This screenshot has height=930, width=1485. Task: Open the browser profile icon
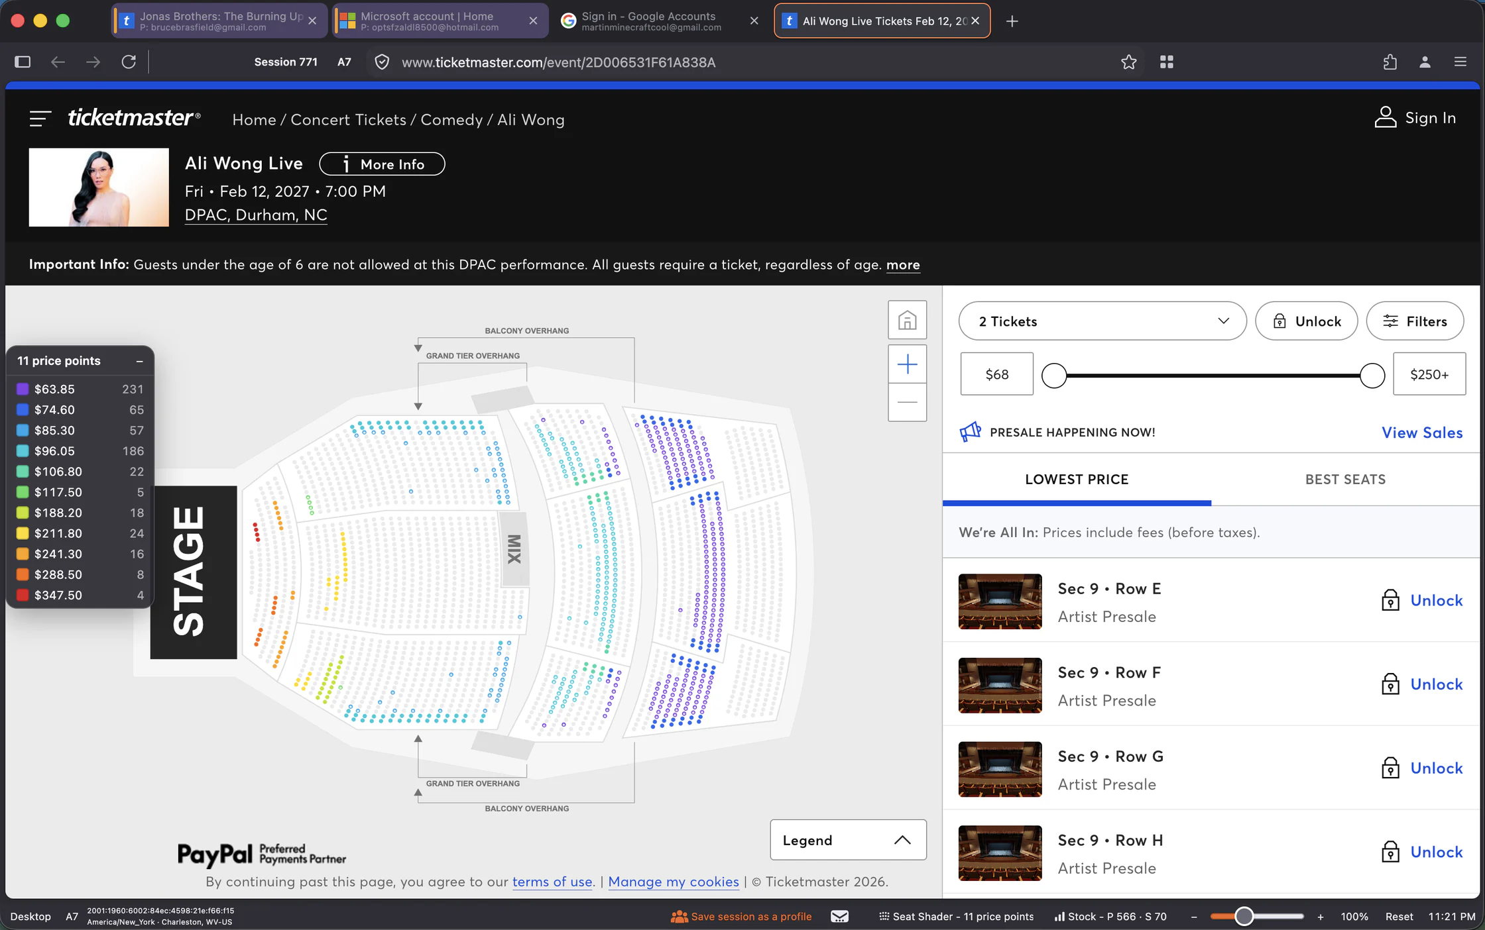tap(1425, 62)
